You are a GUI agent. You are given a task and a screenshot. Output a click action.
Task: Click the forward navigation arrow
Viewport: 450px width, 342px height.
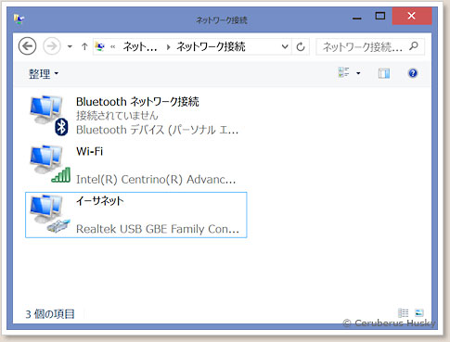click(x=51, y=46)
